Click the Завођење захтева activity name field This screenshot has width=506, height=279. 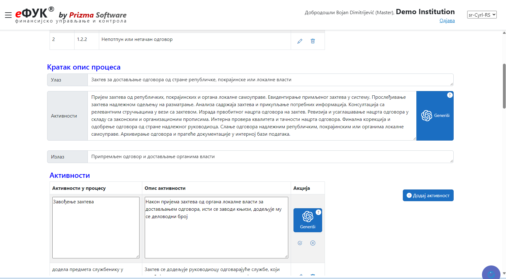point(96,228)
